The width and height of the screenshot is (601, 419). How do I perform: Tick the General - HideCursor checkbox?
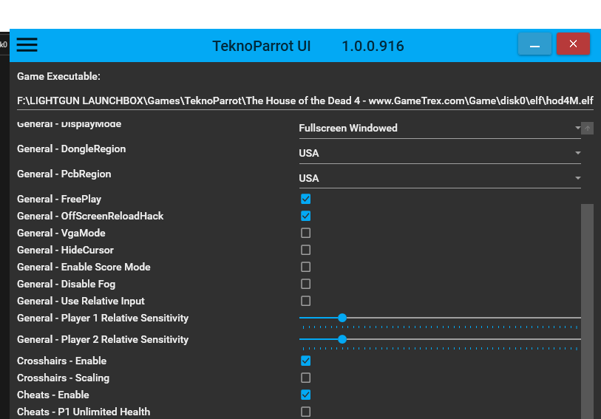click(306, 251)
